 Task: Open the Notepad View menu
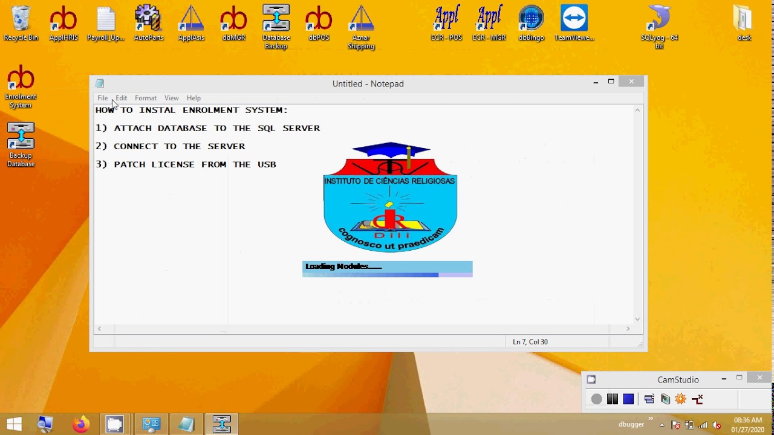click(x=172, y=98)
